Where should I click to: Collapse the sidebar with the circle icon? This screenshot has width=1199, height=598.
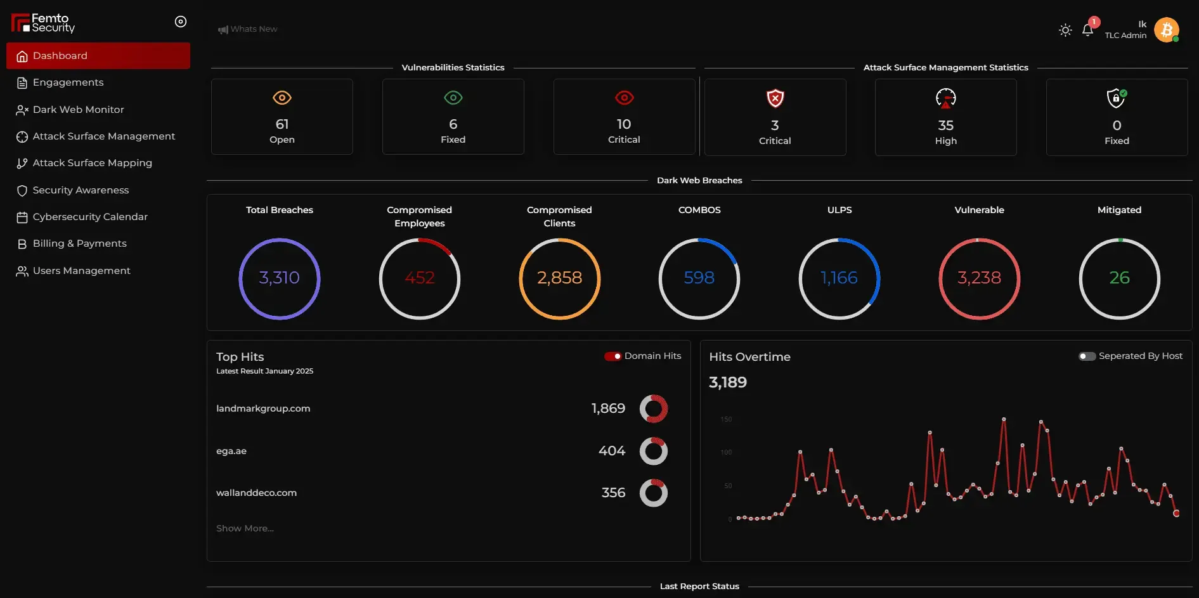[x=180, y=21]
